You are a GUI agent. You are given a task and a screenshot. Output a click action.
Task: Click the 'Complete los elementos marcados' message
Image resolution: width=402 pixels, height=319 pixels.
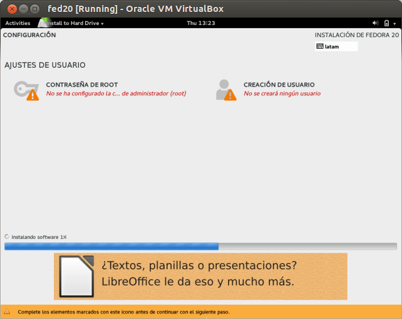(123, 312)
